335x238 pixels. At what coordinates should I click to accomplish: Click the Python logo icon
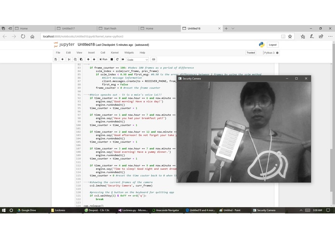pyautogui.click(x=262, y=45)
